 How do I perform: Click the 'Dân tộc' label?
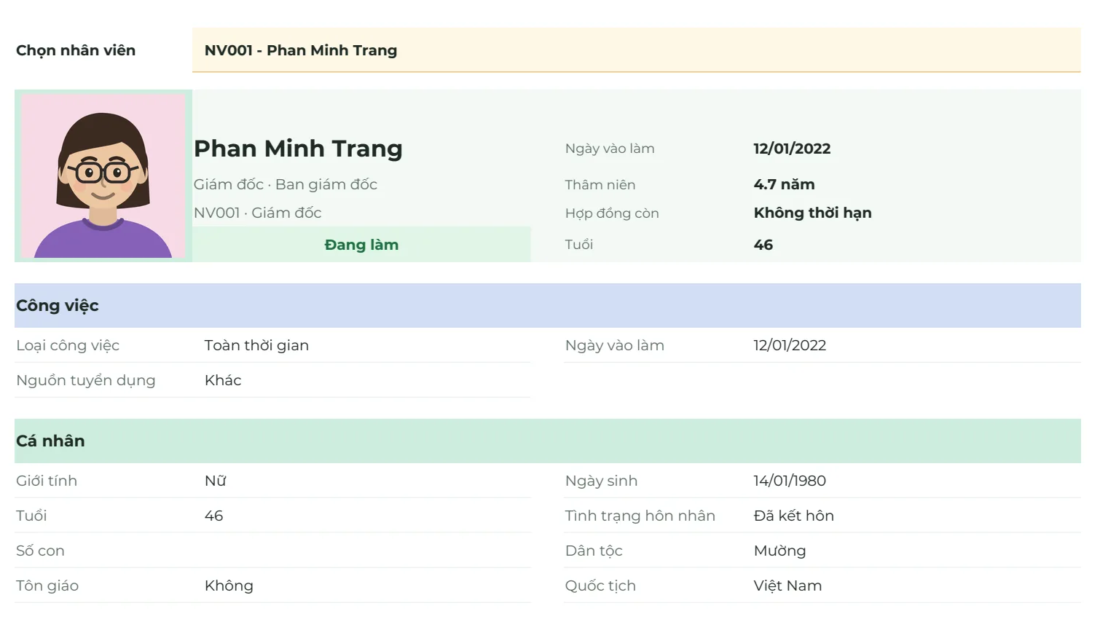(594, 551)
